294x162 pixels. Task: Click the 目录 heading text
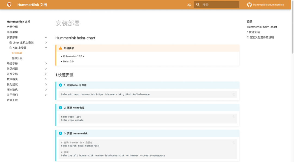pyautogui.click(x=250, y=21)
